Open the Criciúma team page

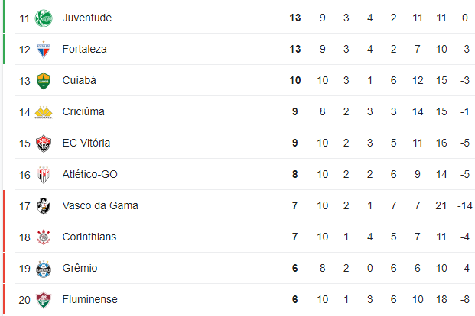(83, 111)
